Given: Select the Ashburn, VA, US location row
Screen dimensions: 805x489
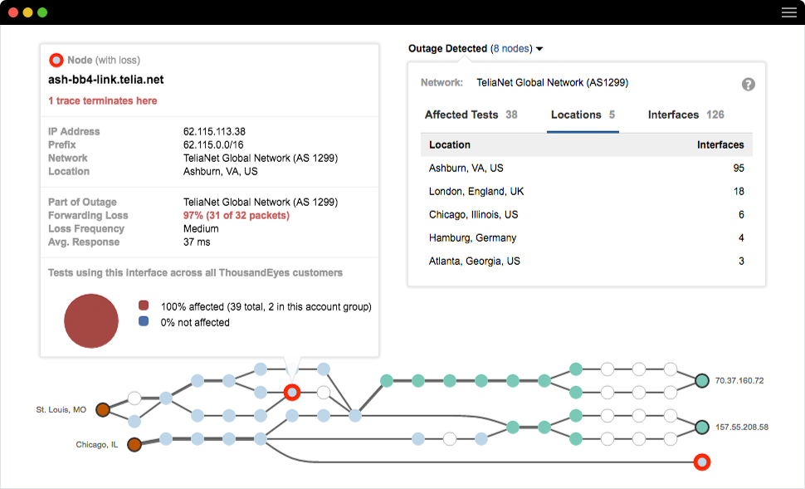Looking at the screenshot, I should 467,168.
